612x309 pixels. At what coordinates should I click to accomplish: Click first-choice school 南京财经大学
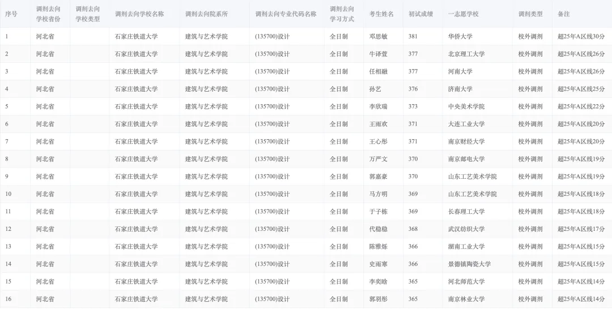coord(466,142)
